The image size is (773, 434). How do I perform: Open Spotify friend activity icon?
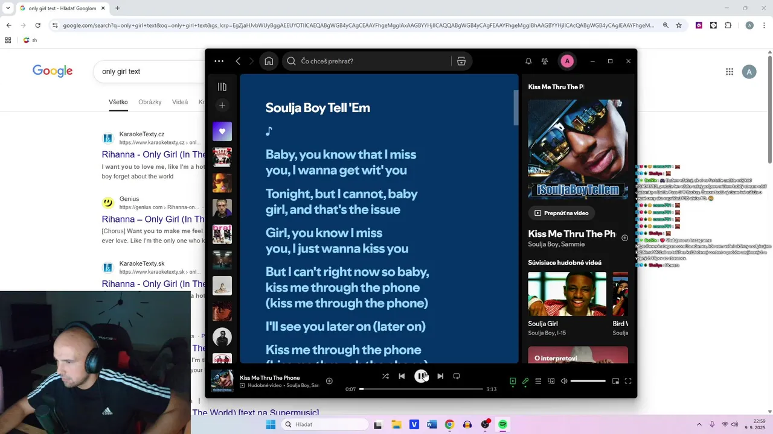[x=545, y=61]
